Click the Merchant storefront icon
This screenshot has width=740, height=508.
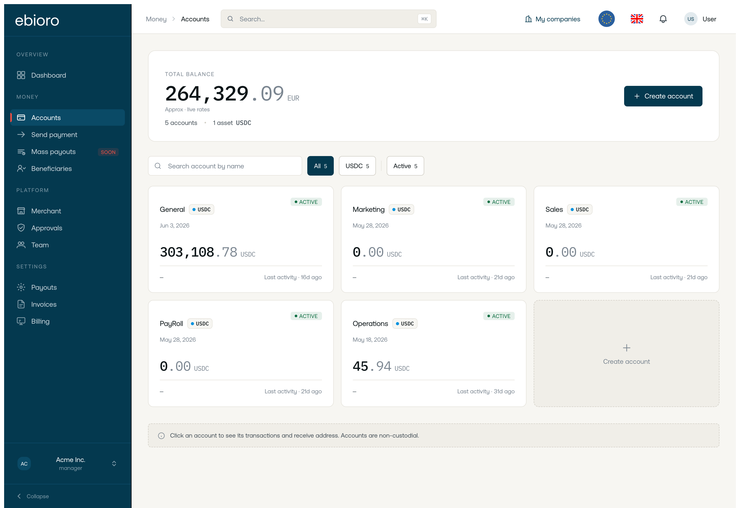click(x=21, y=211)
